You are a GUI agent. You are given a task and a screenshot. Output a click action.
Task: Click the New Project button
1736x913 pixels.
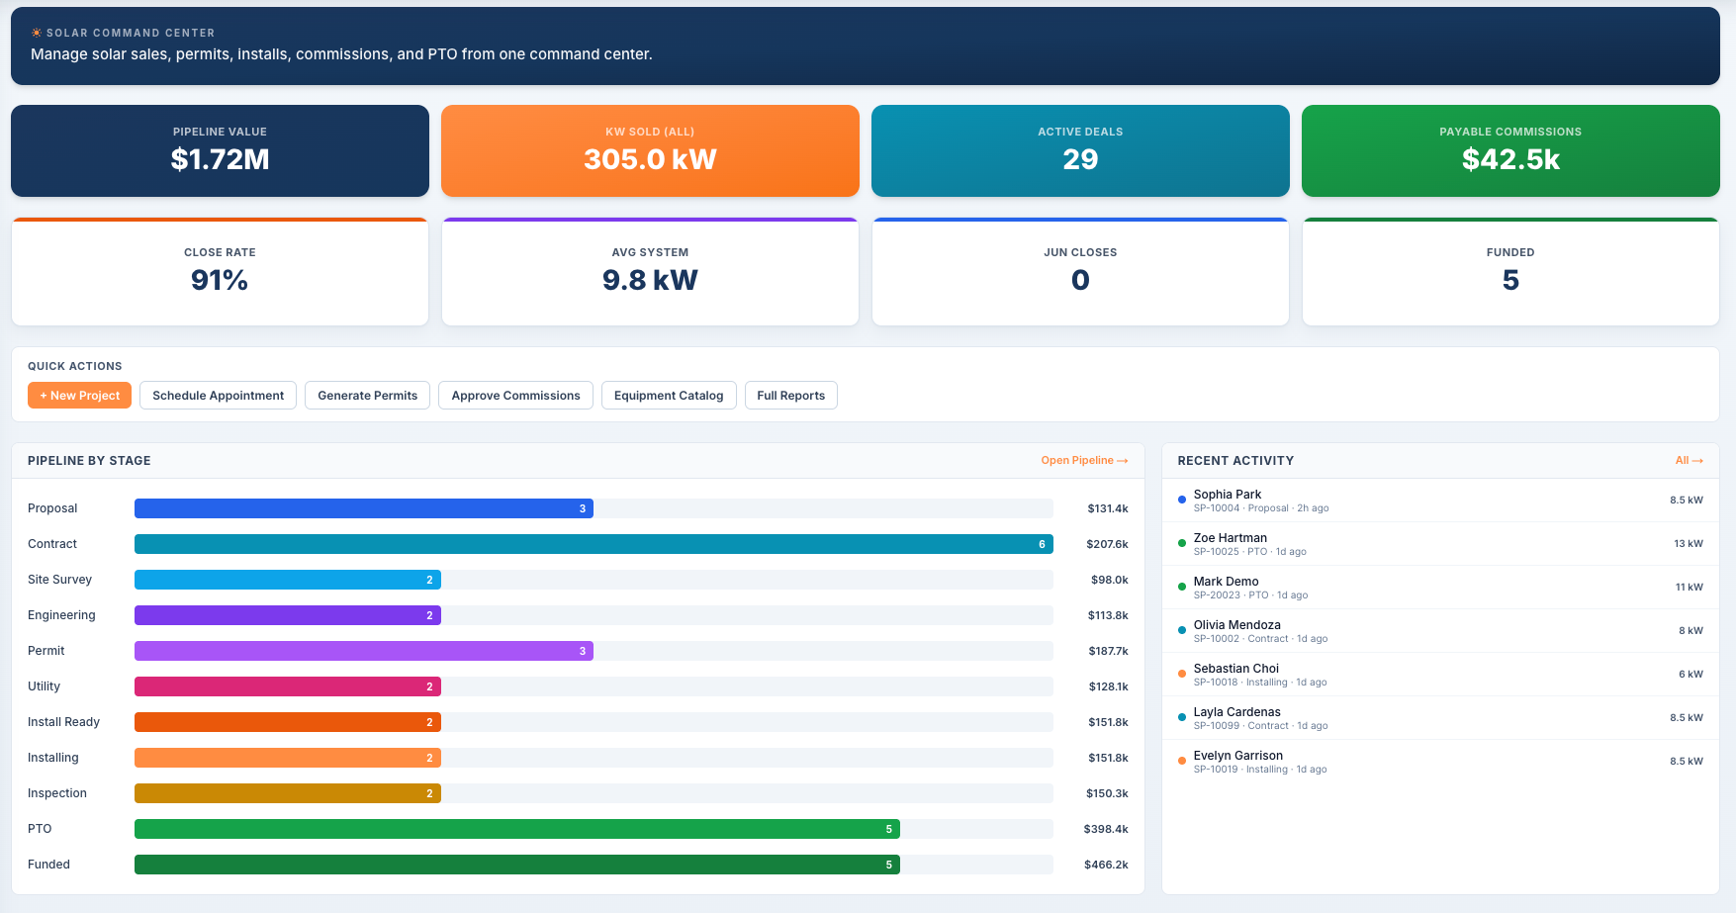tap(79, 396)
